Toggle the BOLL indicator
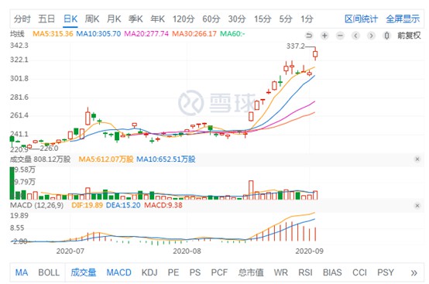 [49, 272]
